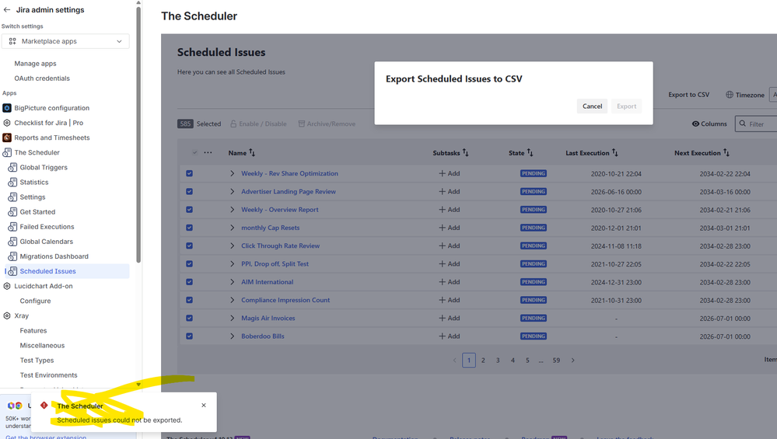Click the Global Calendars icon

point(12,242)
